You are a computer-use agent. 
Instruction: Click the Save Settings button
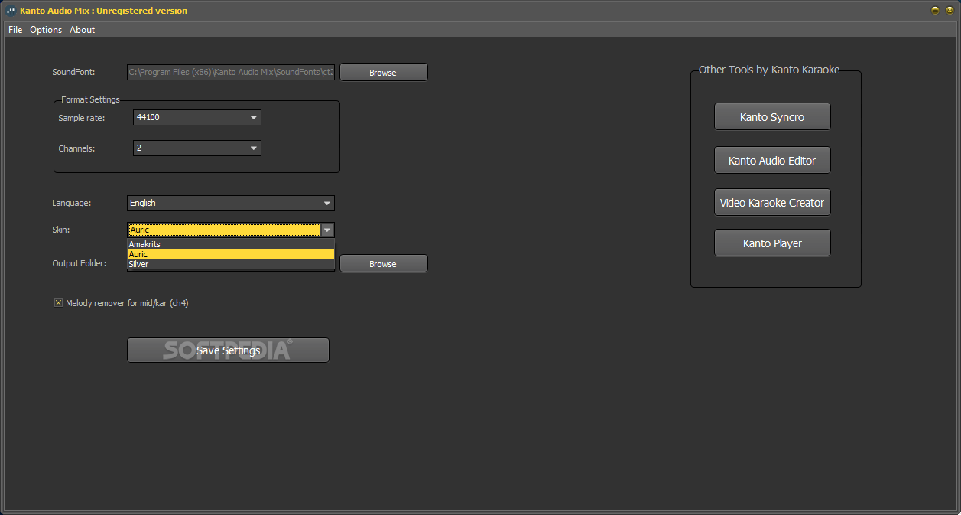point(228,350)
